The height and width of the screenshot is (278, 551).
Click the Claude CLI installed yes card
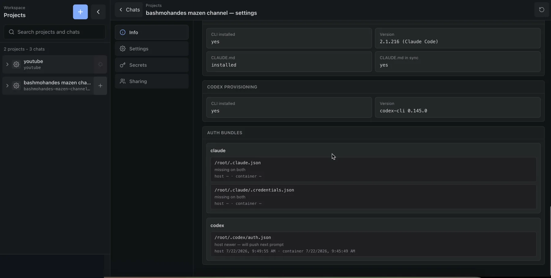tap(289, 38)
